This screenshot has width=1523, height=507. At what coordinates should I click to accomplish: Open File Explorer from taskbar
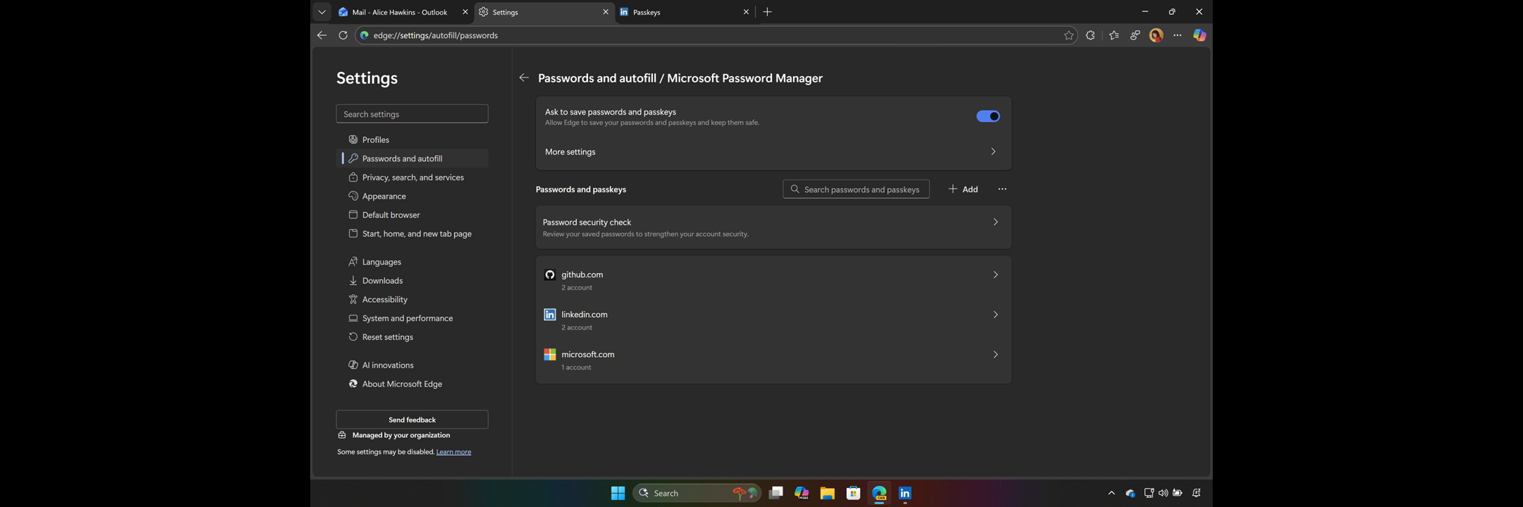coord(827,493)
